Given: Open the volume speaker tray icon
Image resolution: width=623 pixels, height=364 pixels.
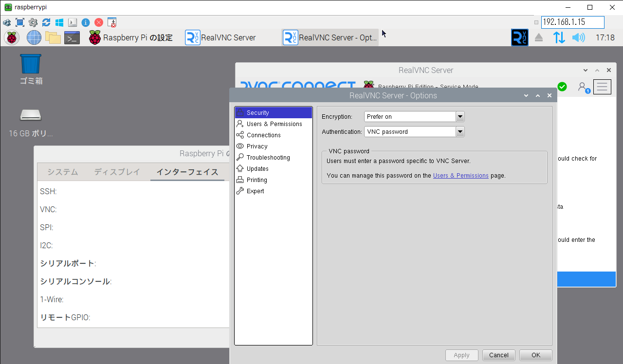Looking at the screenshot, I should (x=578, y=37).
